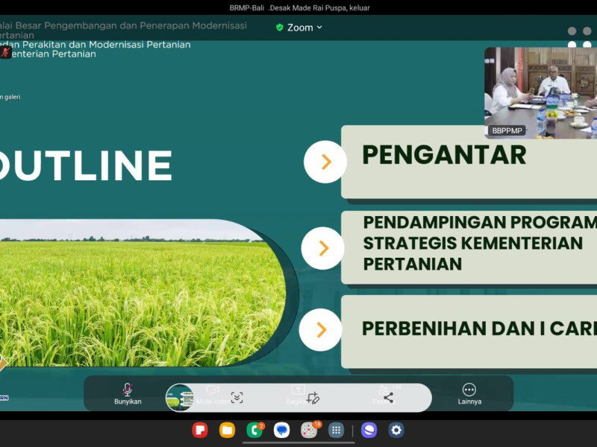The width and height of the screenshot is (597, 447).
Task: Open the Peserta participants list
Action: [384, 393]
